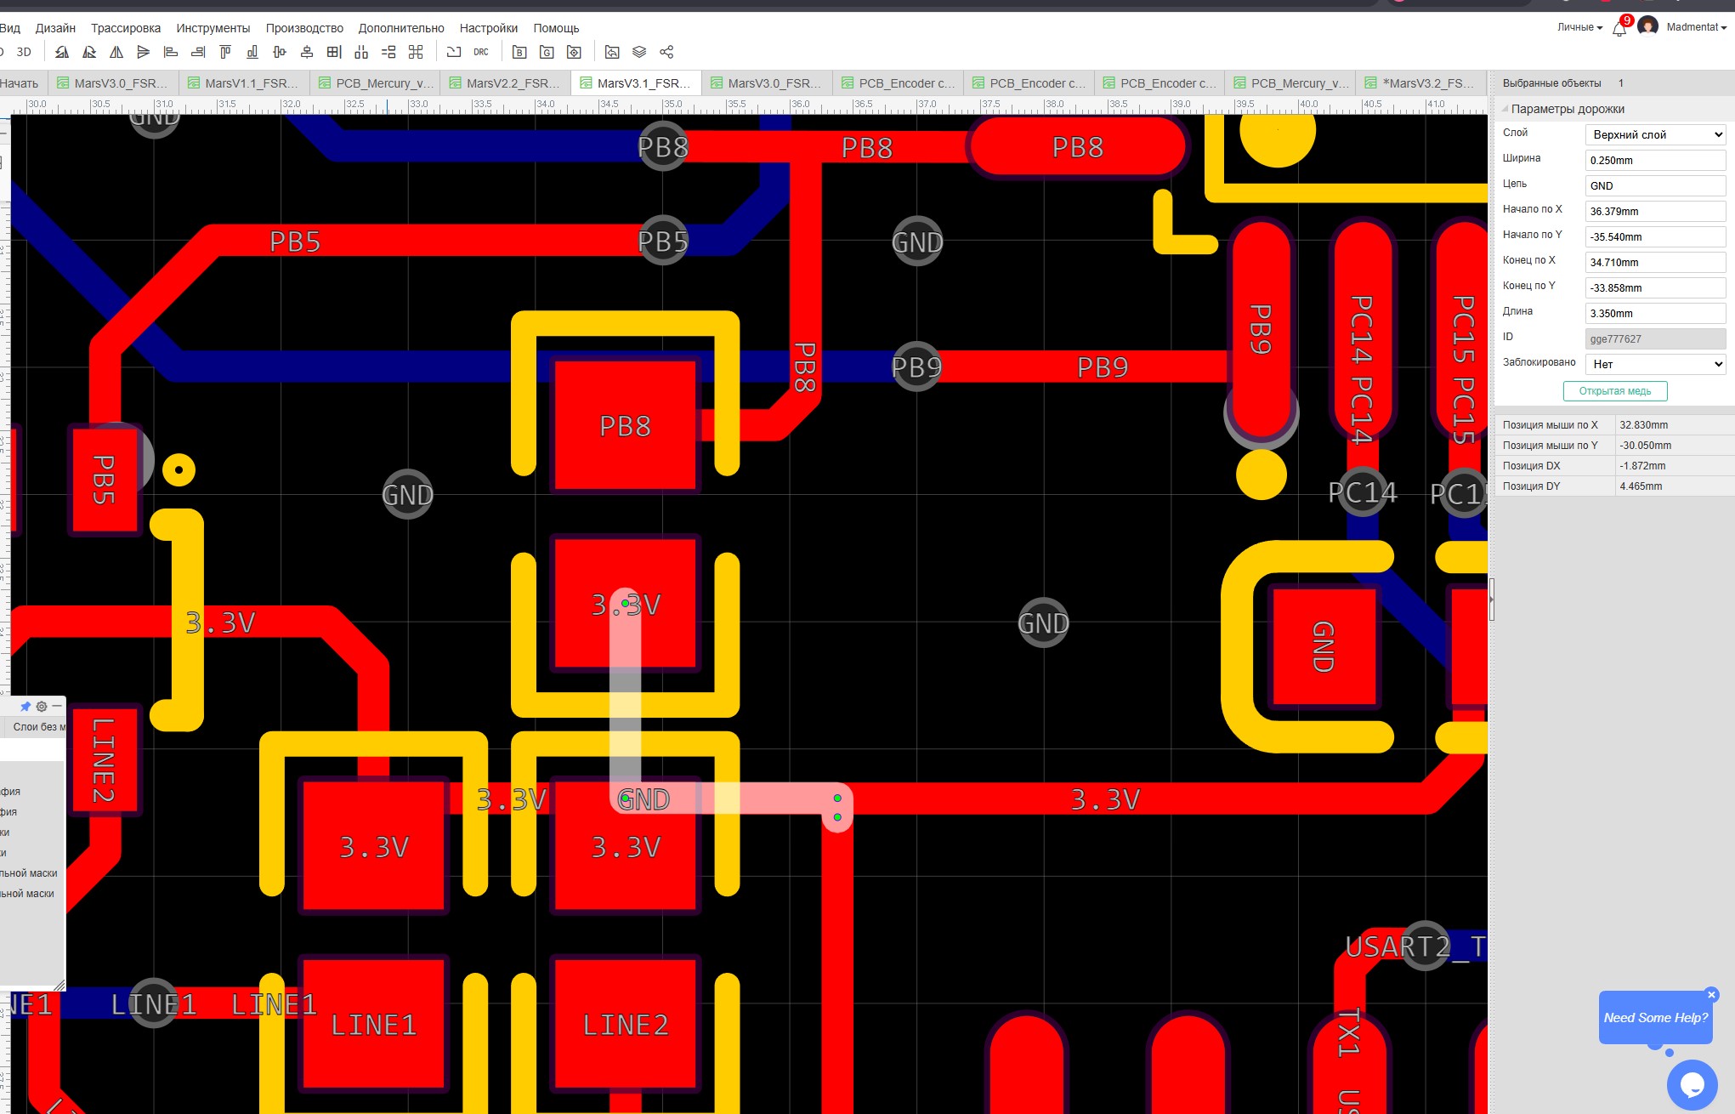Click the share icon
The width and height of the screenshot is (1735, 1114).
coord(666,52)
